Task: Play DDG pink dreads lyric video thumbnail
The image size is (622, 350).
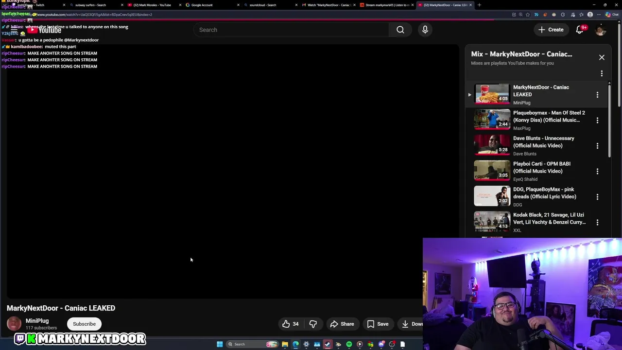Action: pos(492,196)
